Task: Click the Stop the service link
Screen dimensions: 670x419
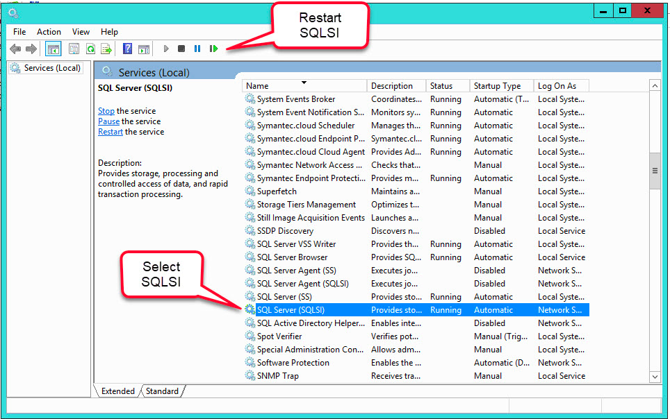Action: pyautogui.click(x=106, y=111)
